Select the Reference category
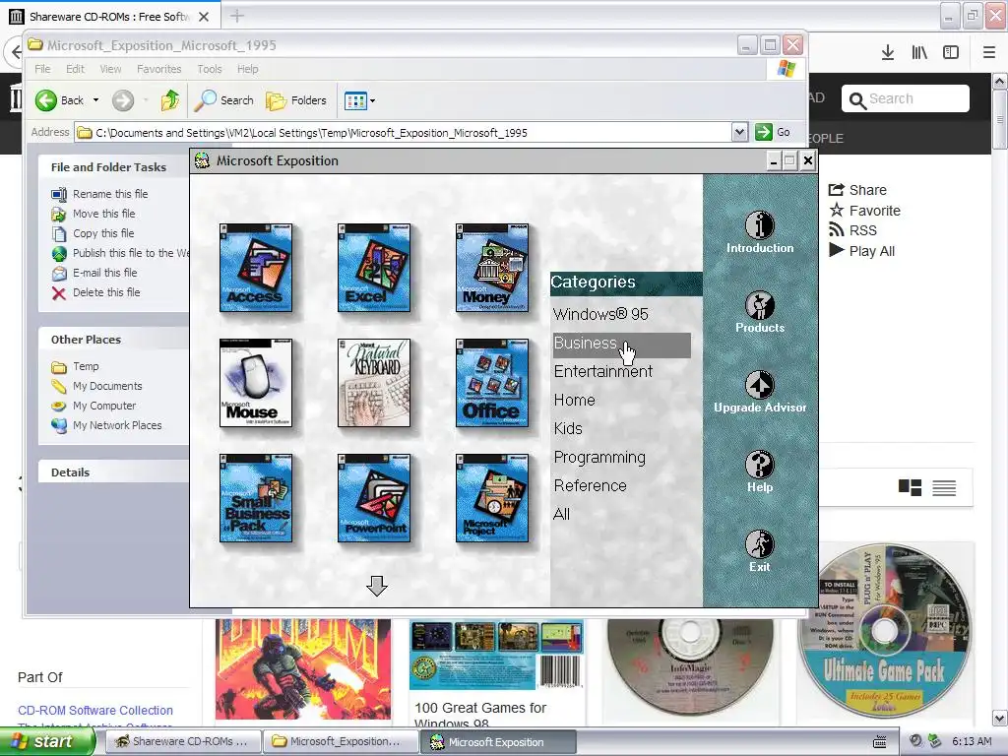Image resolution: width=1008 pixels, height=756 pixels. [x=591, y=486]
